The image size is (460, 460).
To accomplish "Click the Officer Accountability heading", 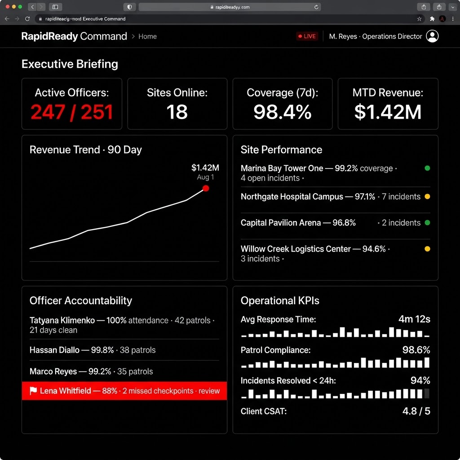I will 81,301.
